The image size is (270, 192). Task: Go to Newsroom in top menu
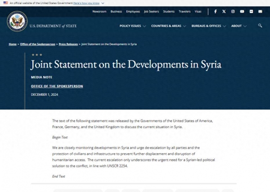[x=99, y=11]
